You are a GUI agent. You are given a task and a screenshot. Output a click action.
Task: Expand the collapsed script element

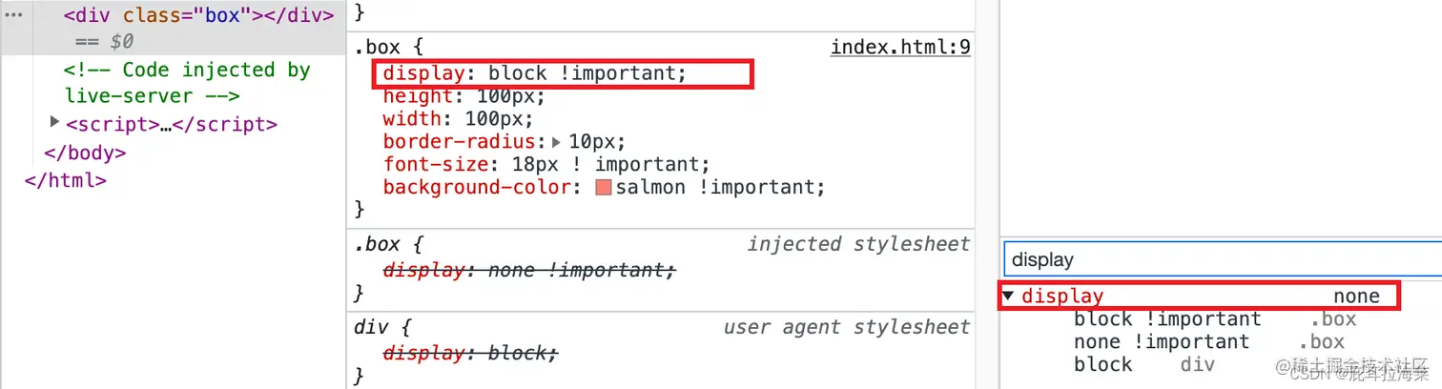(54, 123)
